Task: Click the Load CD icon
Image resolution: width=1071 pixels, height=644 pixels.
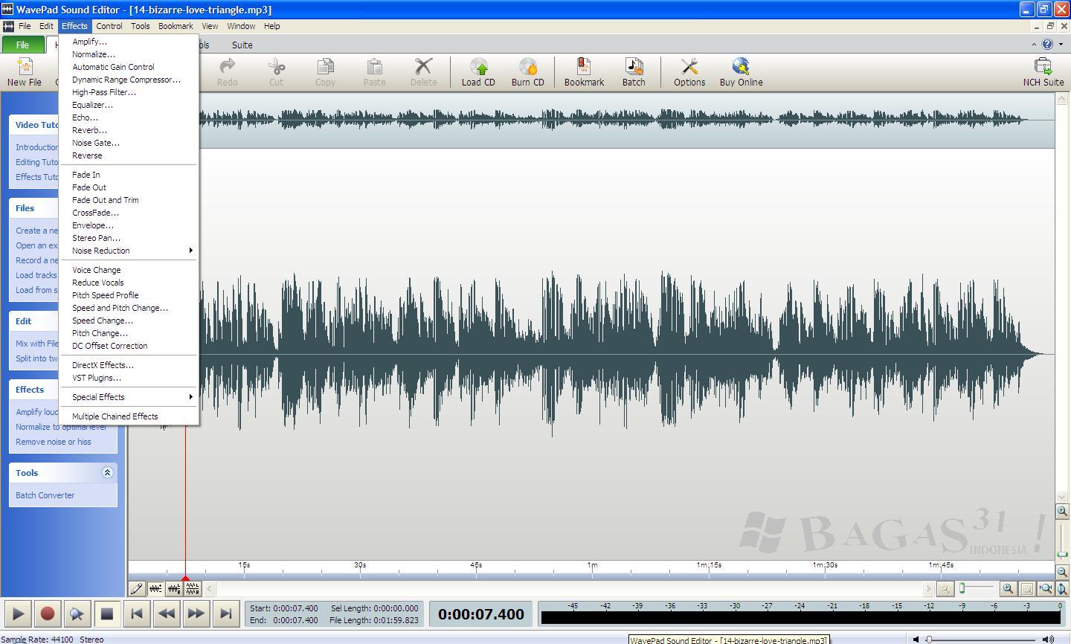Action: pos(478,72)
